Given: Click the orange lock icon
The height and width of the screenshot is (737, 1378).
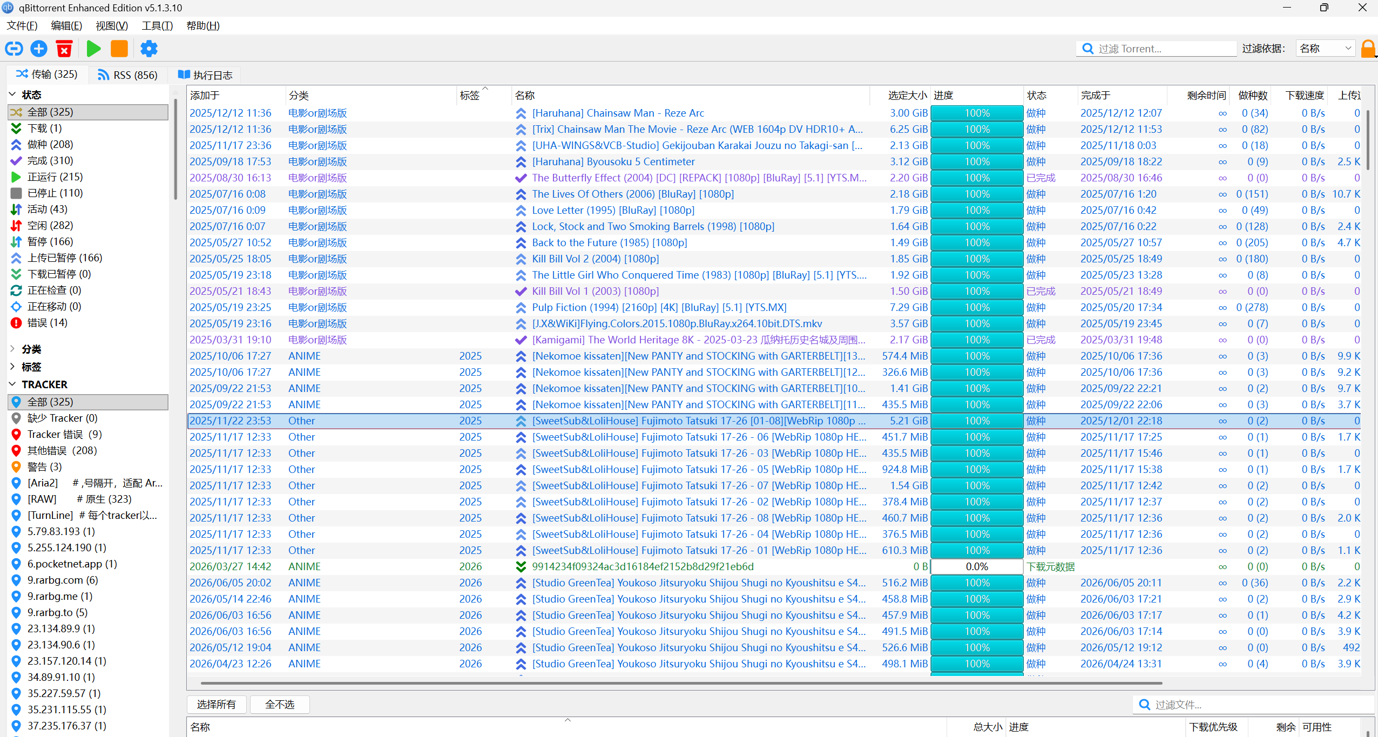Looking at the screenshot, I should pyautogui.click(x=1368, y=49).
